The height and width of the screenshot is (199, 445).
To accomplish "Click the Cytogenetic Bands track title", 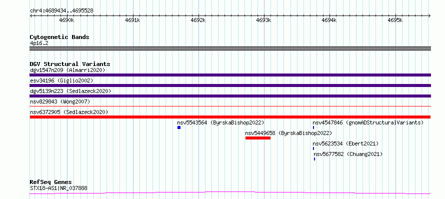I will pyautogui.click(x=59, y=37).
